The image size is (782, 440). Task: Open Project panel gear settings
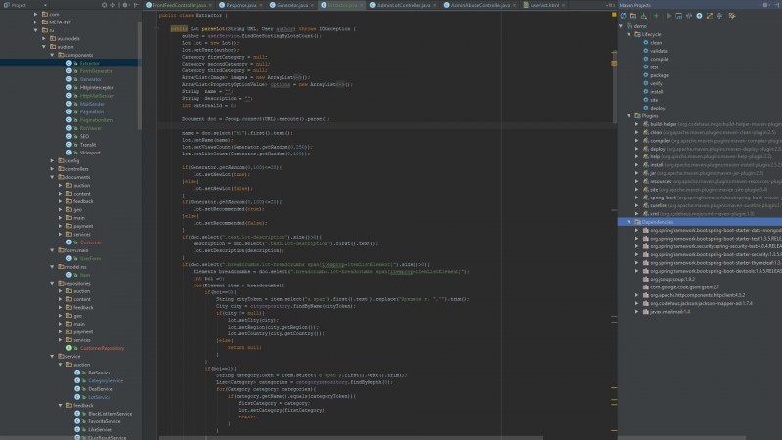[x=125, y=5]
